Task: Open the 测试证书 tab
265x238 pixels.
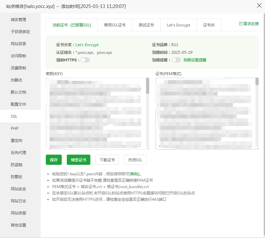Action: coord(146,24)
